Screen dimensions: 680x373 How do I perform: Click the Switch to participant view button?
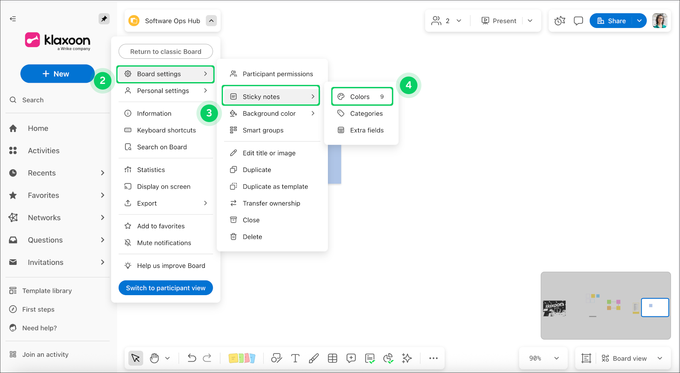click(165, 288)
